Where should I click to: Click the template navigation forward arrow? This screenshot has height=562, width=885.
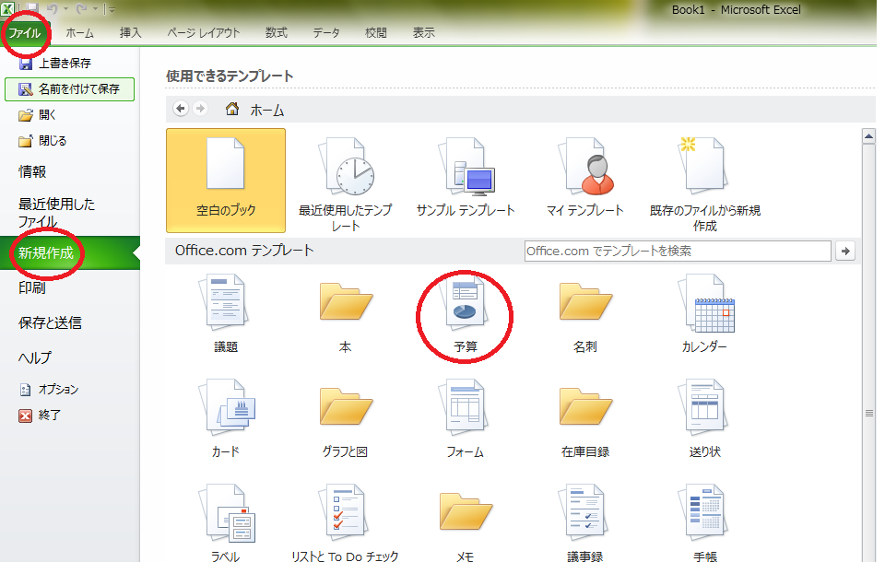(x=200, y=109)
